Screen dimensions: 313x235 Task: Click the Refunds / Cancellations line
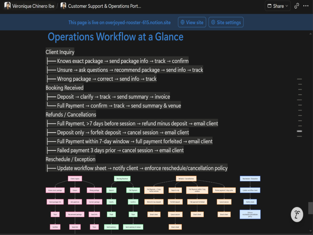[71, 114]
